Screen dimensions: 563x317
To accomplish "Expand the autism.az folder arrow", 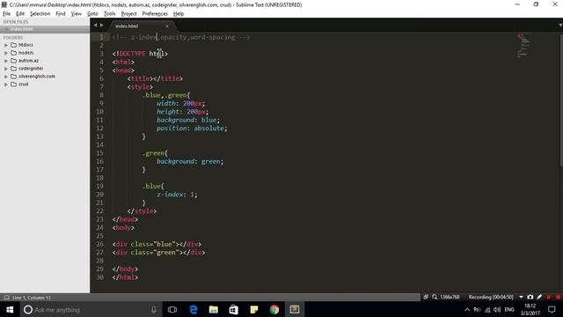I will coord(6,61).
